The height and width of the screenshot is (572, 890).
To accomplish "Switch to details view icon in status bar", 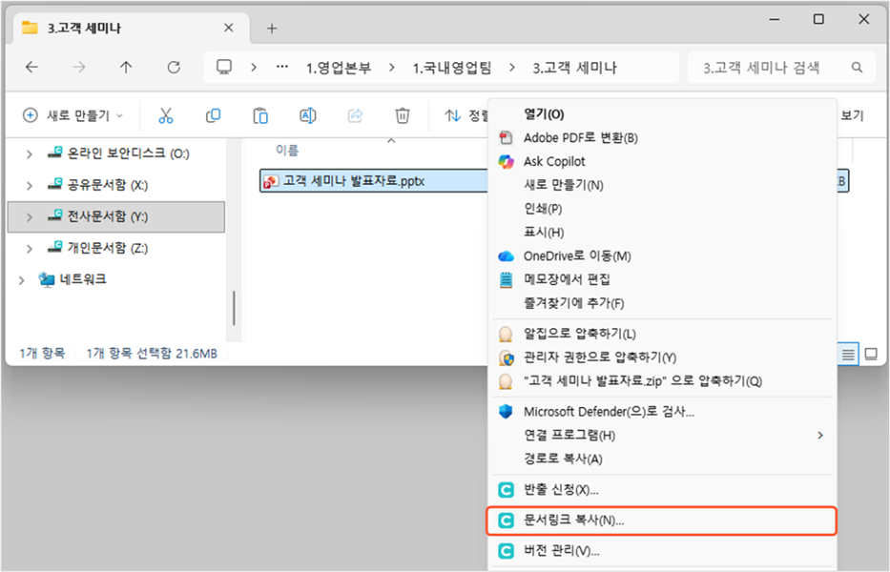I will pos(847,354).
